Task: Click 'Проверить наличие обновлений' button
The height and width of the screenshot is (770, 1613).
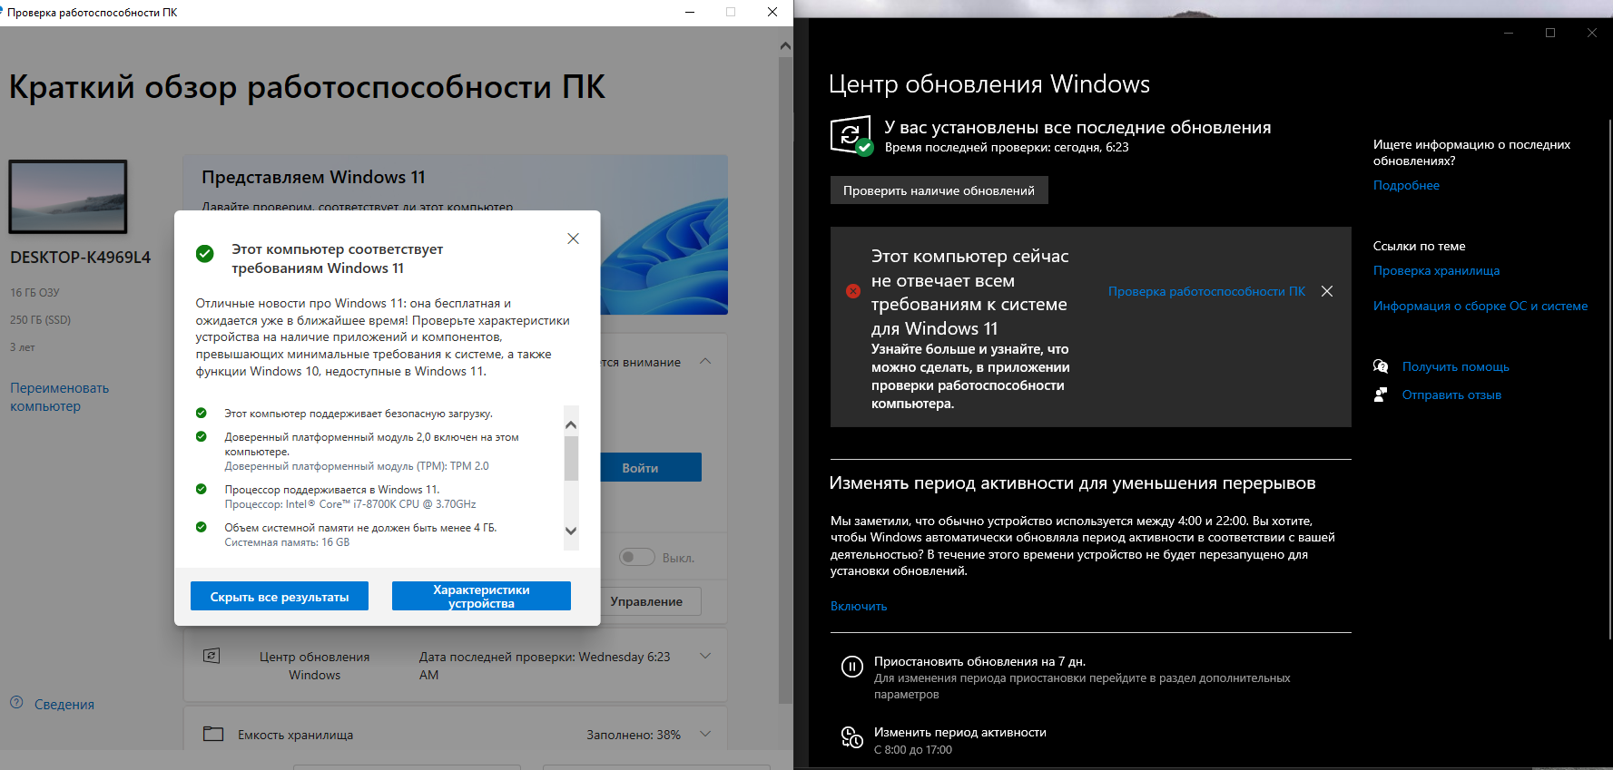Action: pyautogui.click(x=939, y=190)
